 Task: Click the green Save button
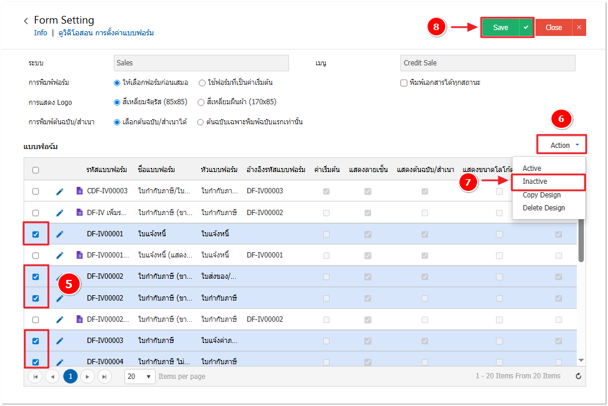(x=500, y=28)
